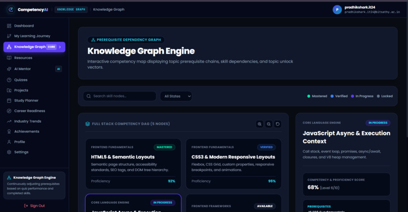Image resolution: width=408 pixels, height=212 pixels.
Task: Click the Projects folder icon
Action: tap(9, 90)
